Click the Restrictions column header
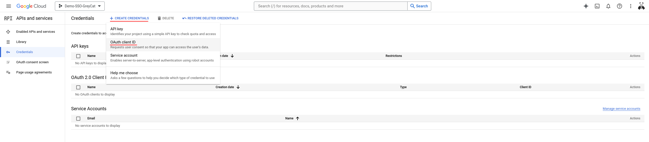Viewport: 649px width, 142px height. click(x=394, y=56)
